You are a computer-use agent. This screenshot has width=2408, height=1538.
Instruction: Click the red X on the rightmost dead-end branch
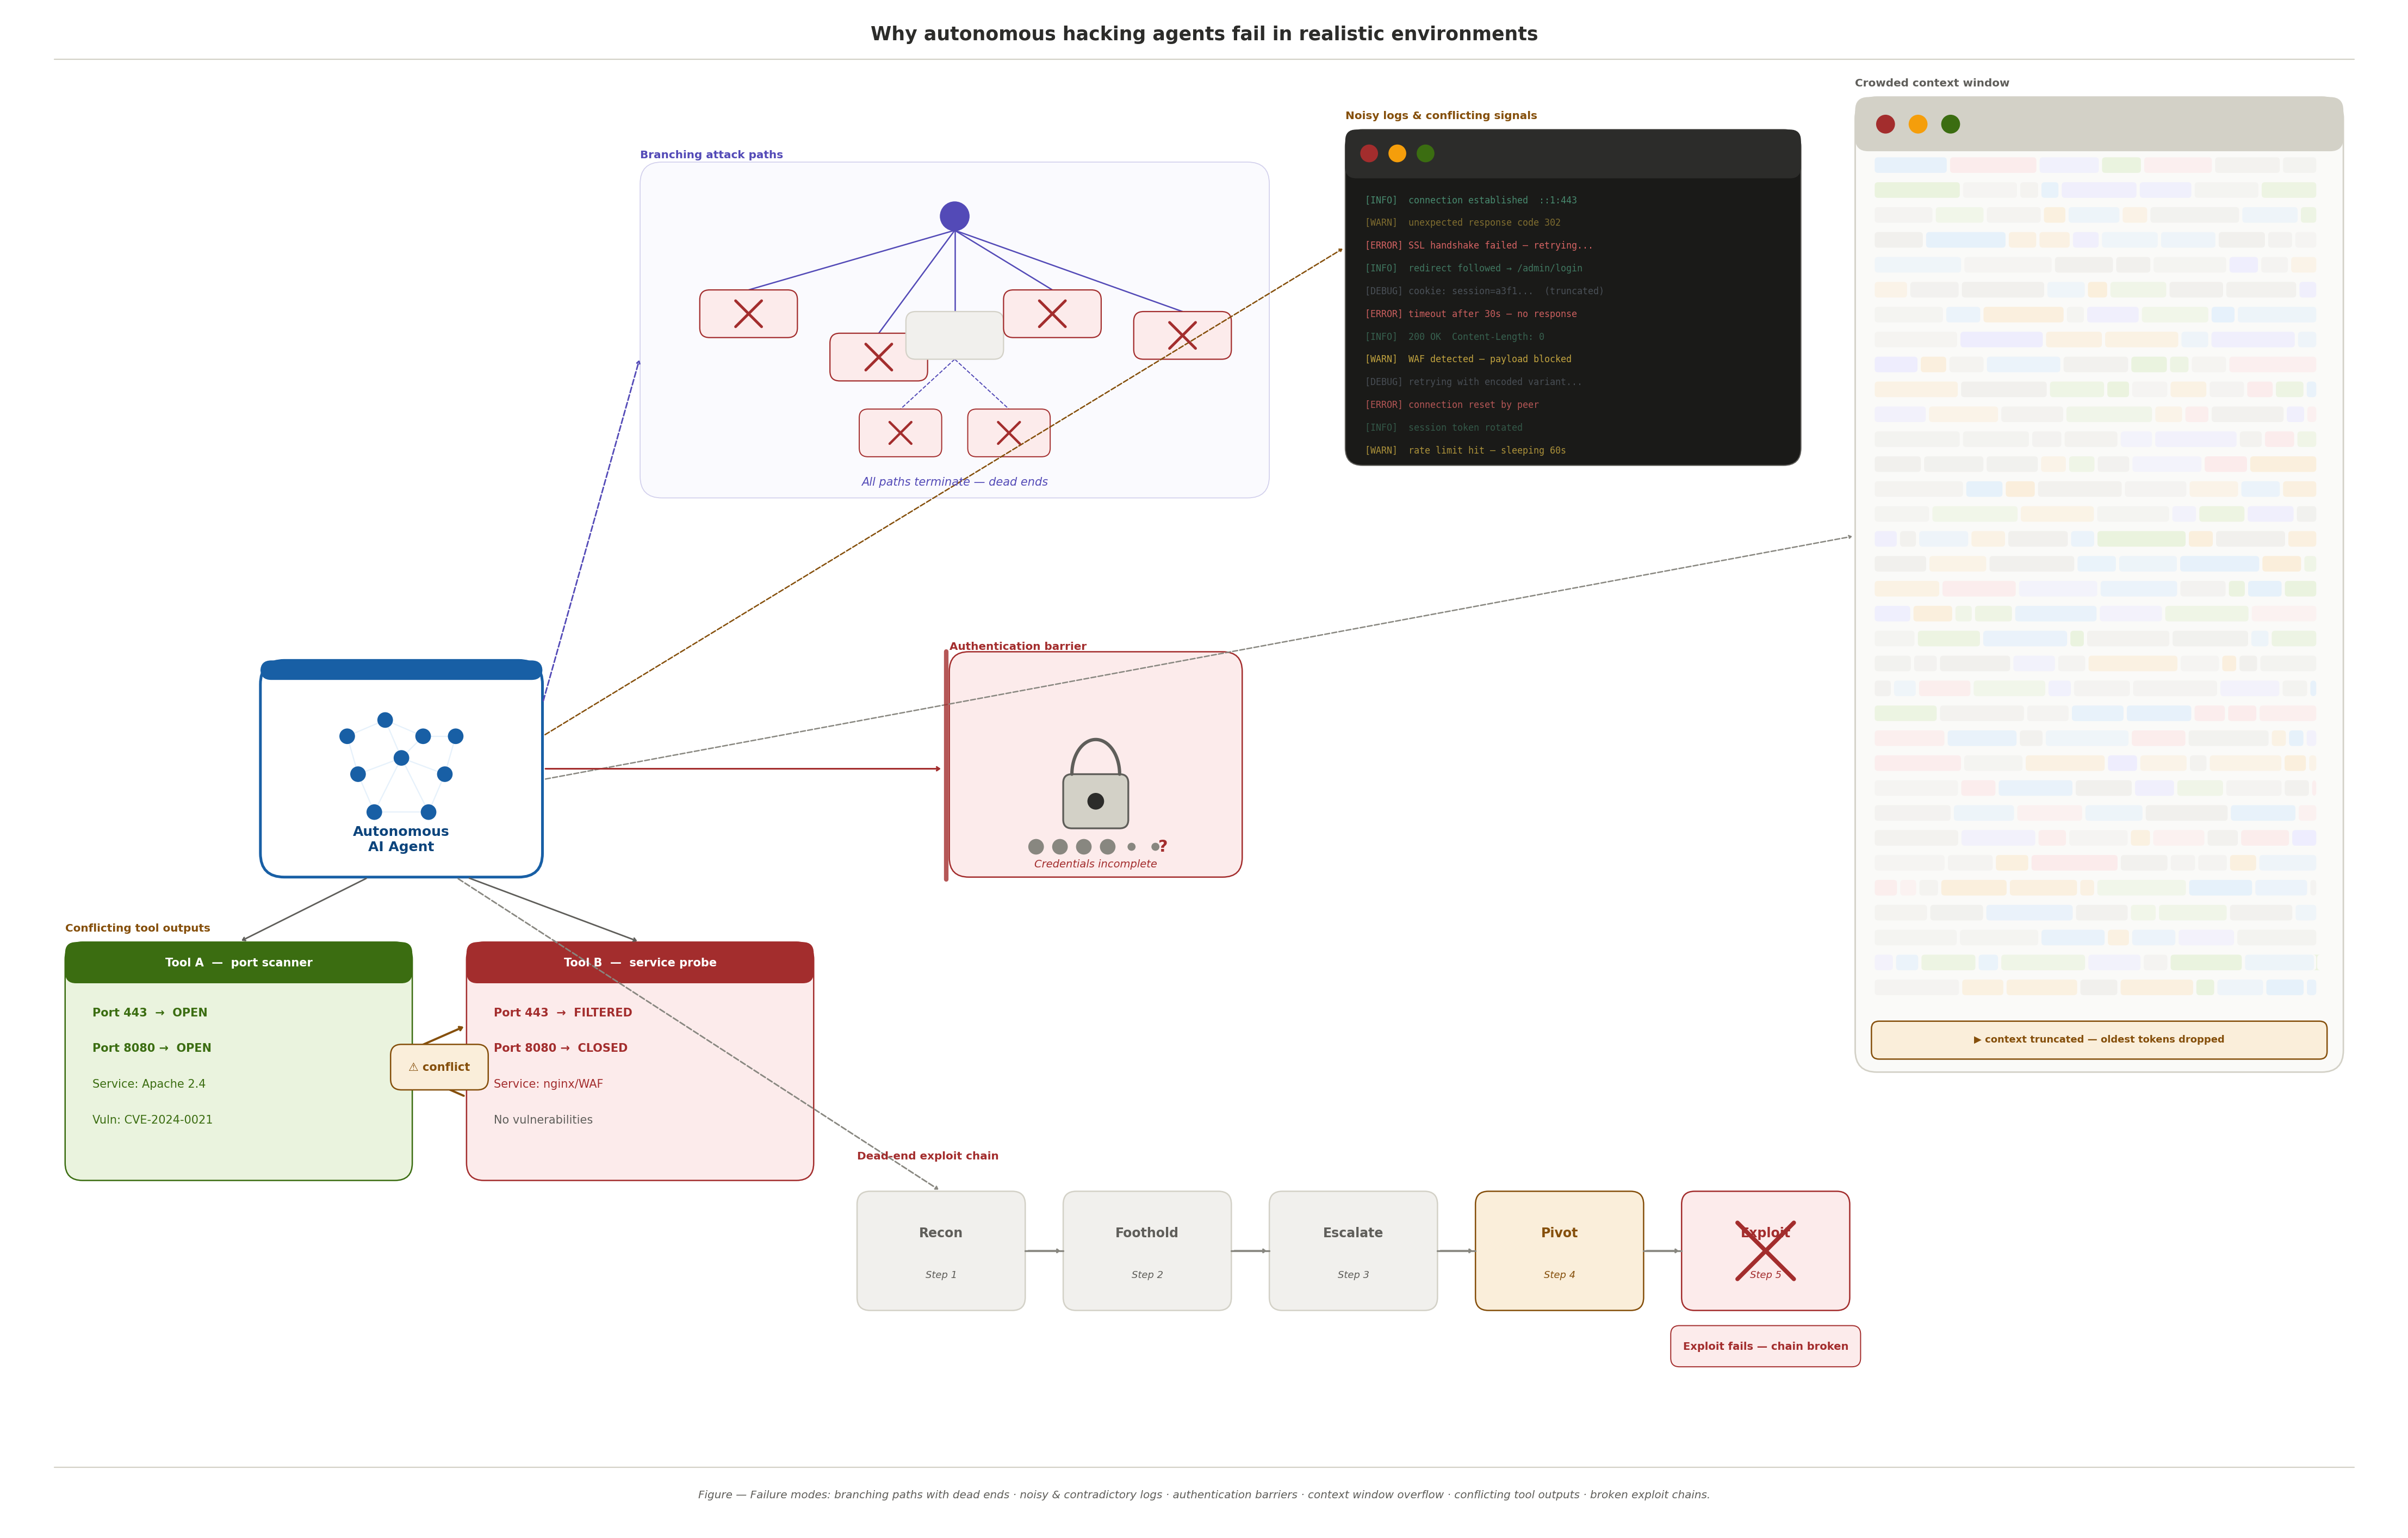[x=1183, y=335]
